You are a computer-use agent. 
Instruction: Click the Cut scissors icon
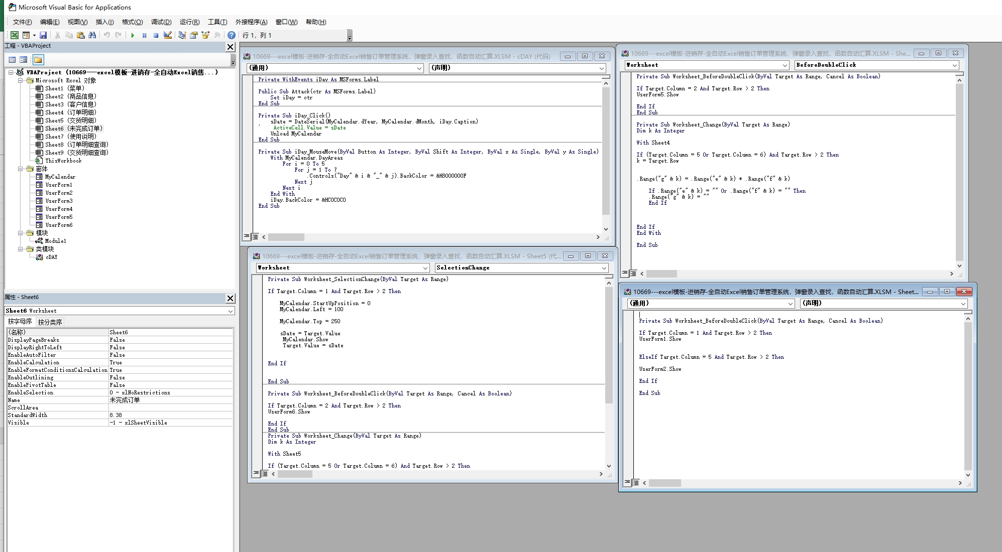57,35
